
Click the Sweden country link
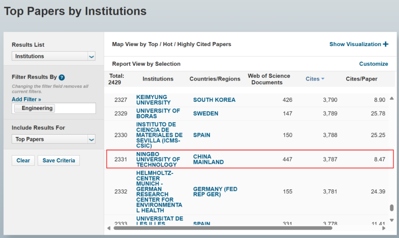(x=206, y=113)
